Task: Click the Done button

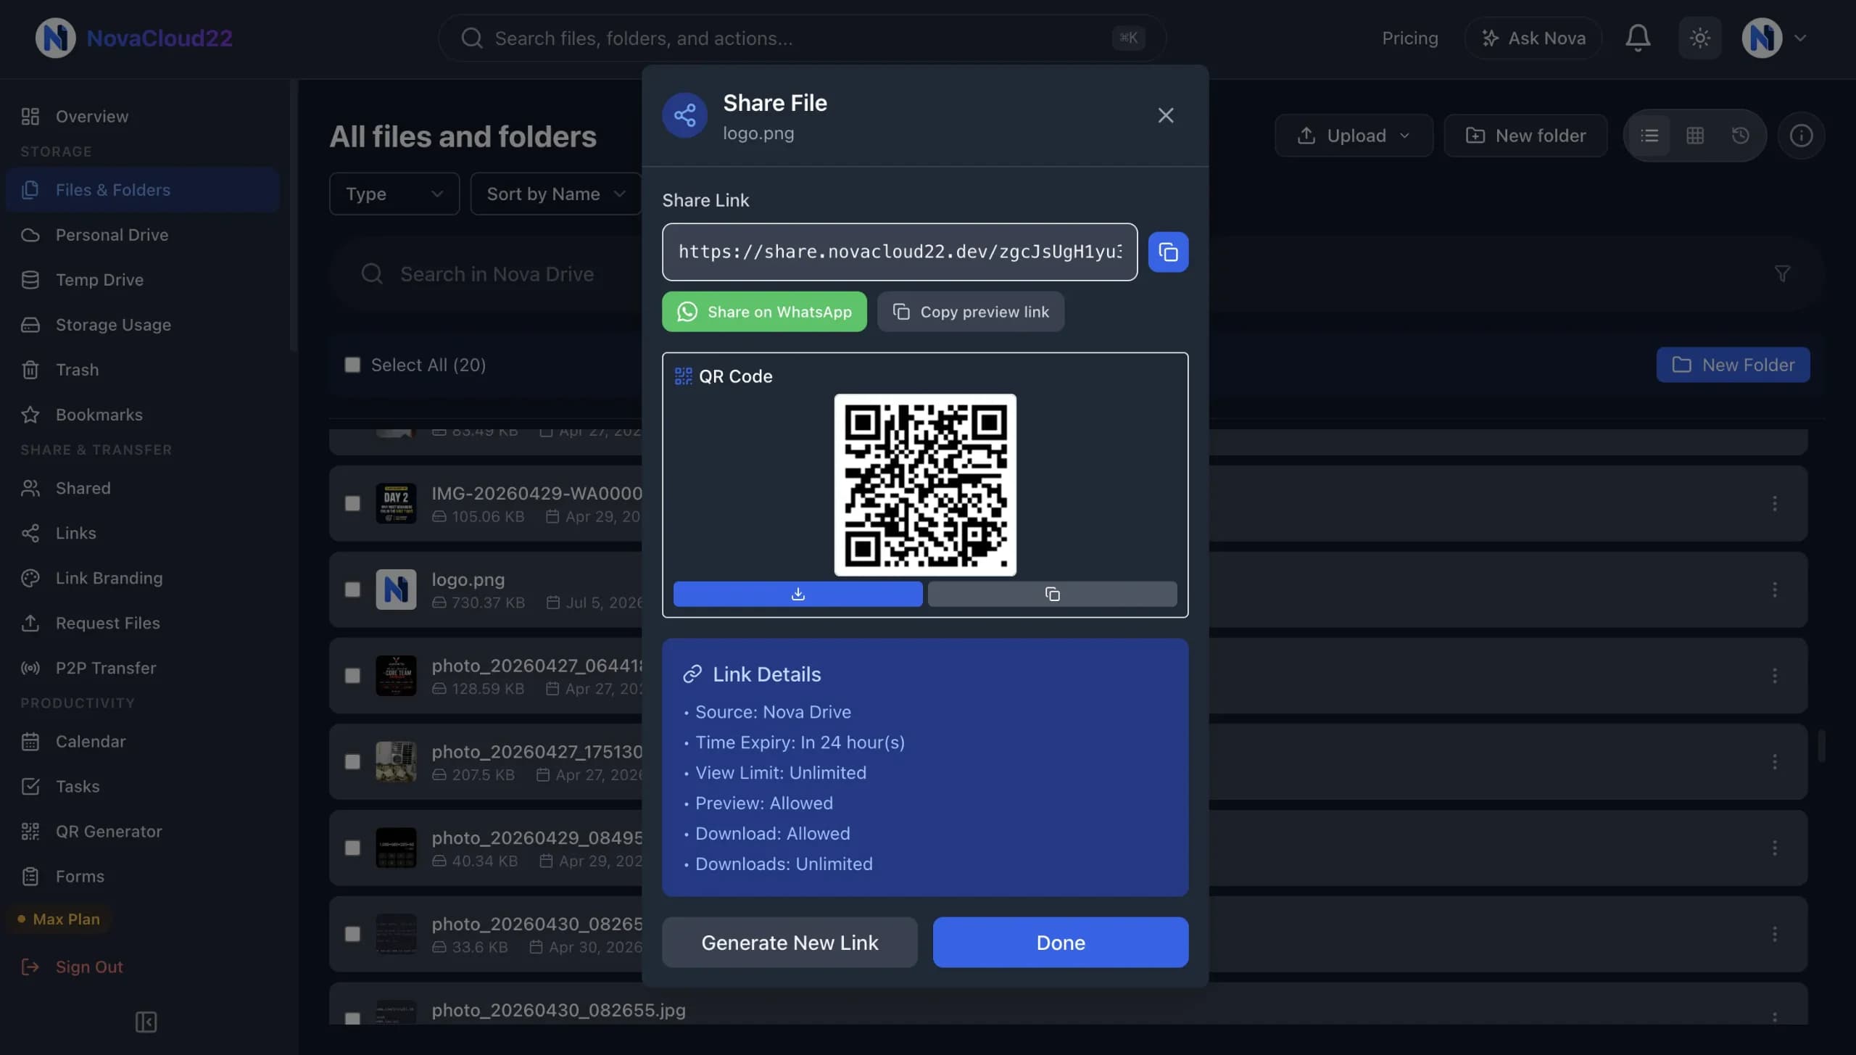Action: [x=1060, y=942]
